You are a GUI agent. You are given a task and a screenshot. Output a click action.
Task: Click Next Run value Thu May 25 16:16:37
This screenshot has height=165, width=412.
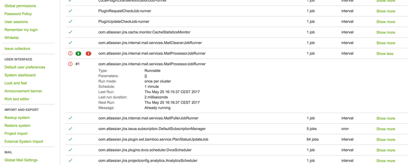pyautogui.click(x=172, y=102)
